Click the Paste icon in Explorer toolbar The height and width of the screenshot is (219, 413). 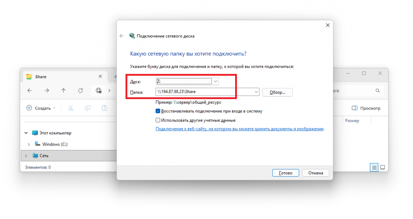tap(104, 108)
